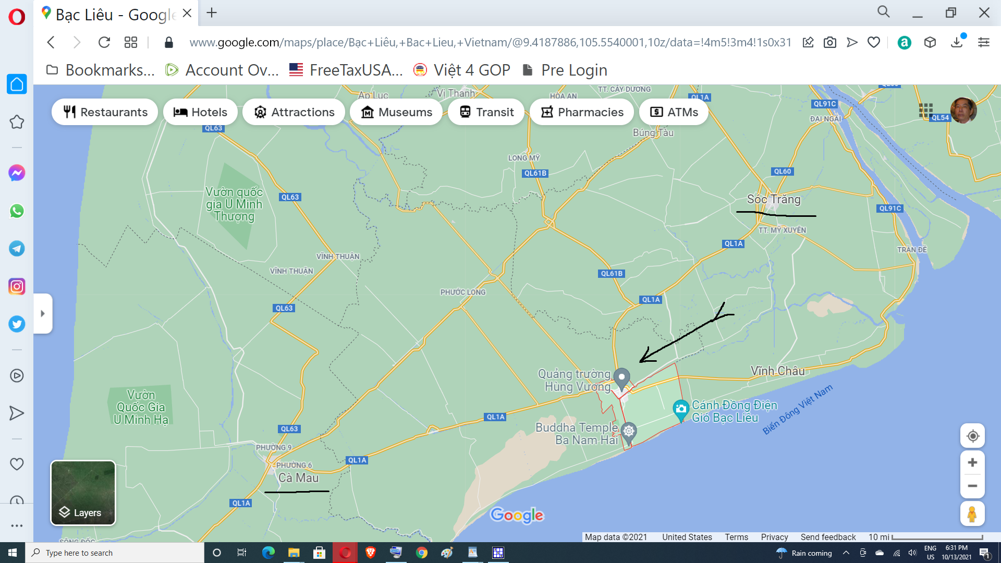
Task: Open Instagram in Opera sidebar
Action: 17,286
